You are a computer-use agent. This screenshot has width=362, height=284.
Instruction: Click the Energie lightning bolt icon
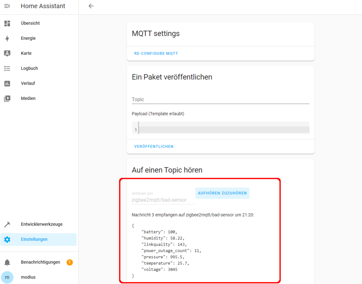point(7,38)
